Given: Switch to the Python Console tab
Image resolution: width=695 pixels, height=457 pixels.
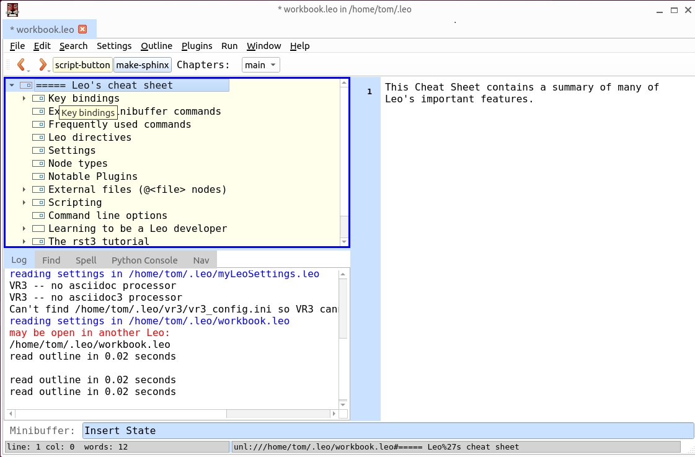Looking at the screenshot, I should click(144, 260).
